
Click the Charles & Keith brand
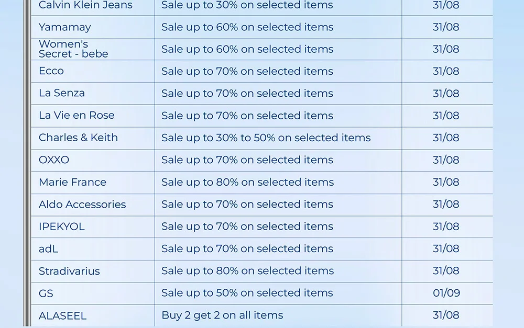78,138
